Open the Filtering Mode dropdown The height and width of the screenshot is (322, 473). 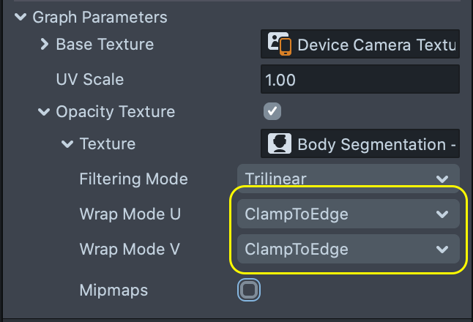(349, 179)
